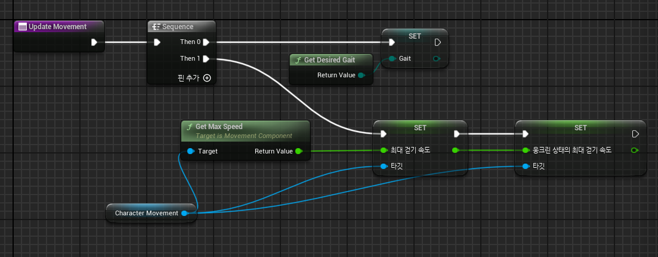This screenshot has width=658, height=257.
Task: Click the Sequence node icon
Action: point(156,27)
